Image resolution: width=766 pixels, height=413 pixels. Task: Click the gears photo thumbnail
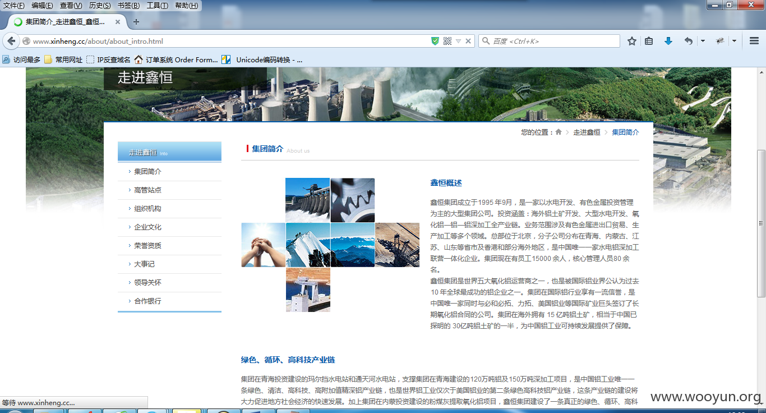[353, 200]
